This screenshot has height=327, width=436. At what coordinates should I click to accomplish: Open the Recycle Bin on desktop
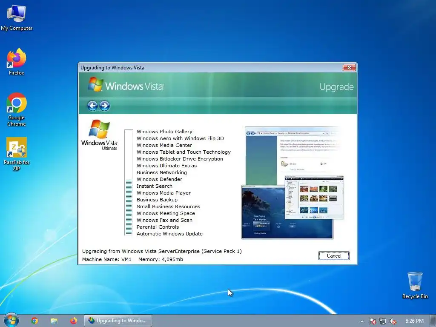click(x=415, y=285)
